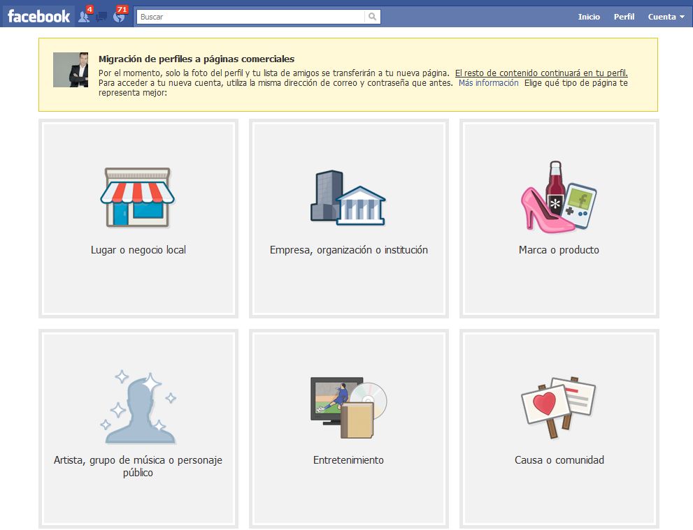Choose Marca o producto

click(x=559, y=250)
